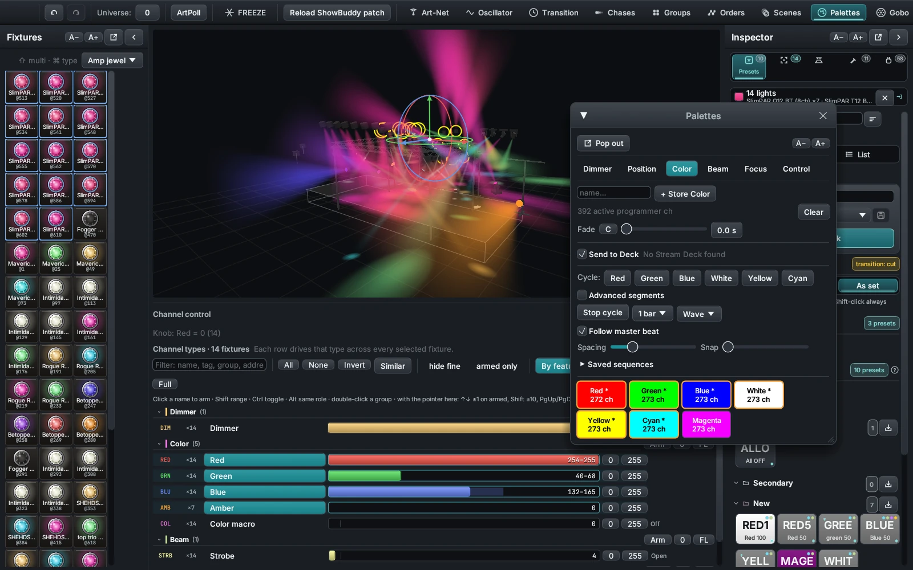
Task: Toggle the hide fine option
Action: 445,366
